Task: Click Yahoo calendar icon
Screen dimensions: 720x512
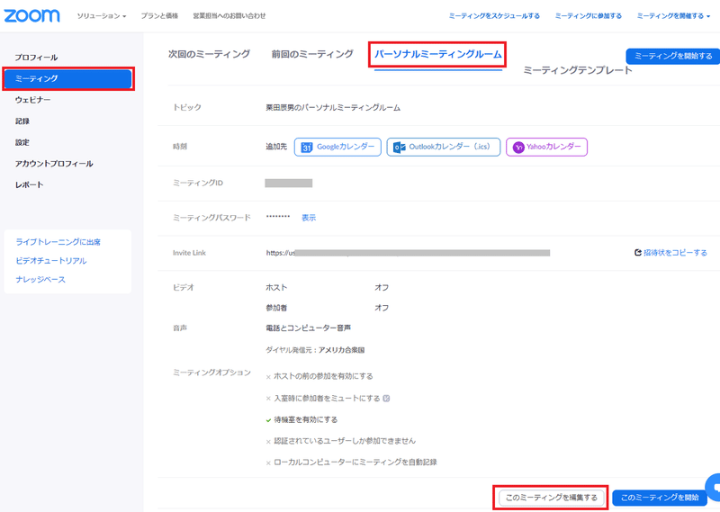Action: coord(518,148)
